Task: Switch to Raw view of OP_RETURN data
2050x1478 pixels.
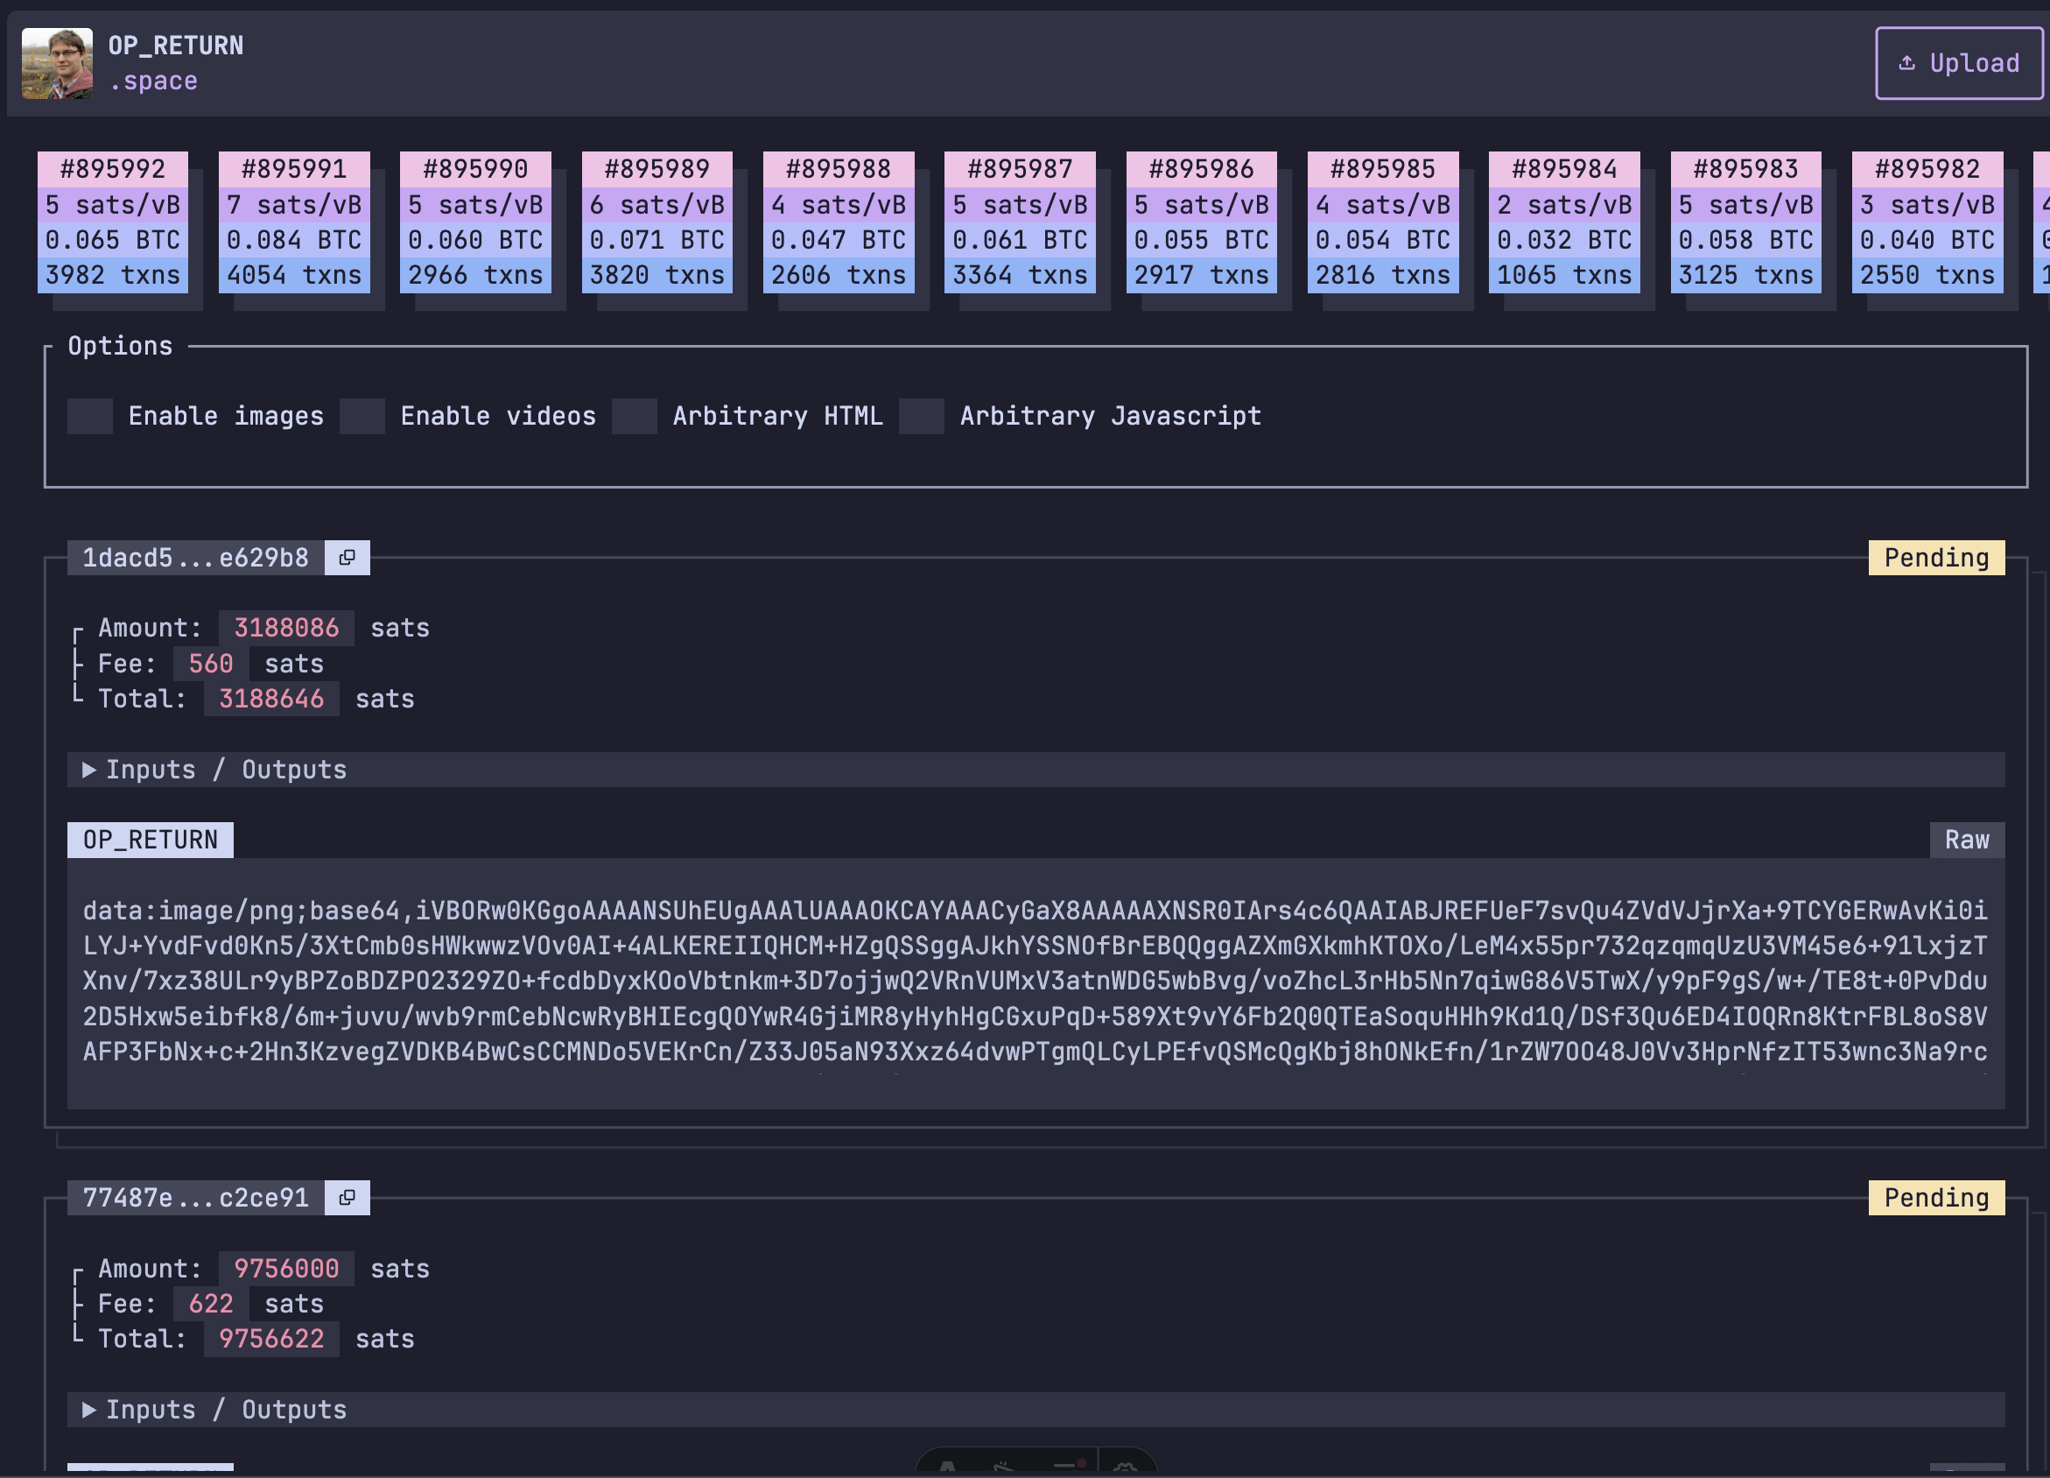Action: click(1966, 841)
